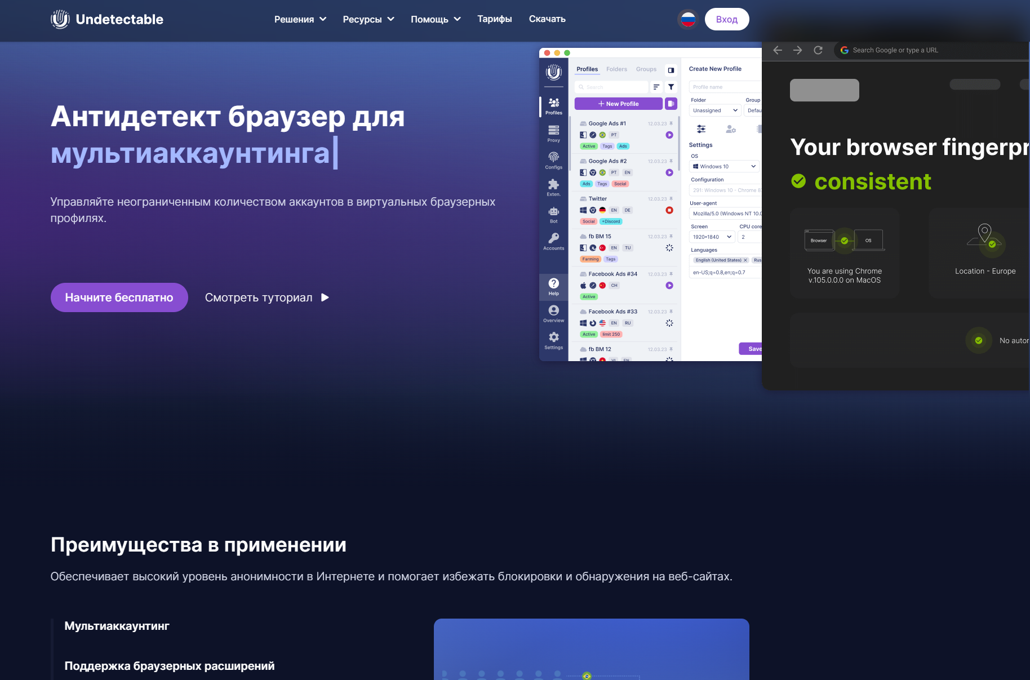Expand the Ресурсы dropdown menu
Screen dimensions: 1030x680
(368, 19)
